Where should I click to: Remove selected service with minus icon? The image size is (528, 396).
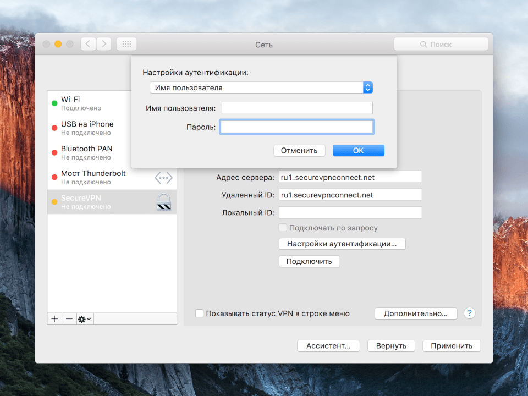[x=69, y=318]
